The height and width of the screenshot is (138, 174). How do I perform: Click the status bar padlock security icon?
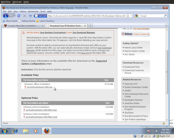(164, 123)
